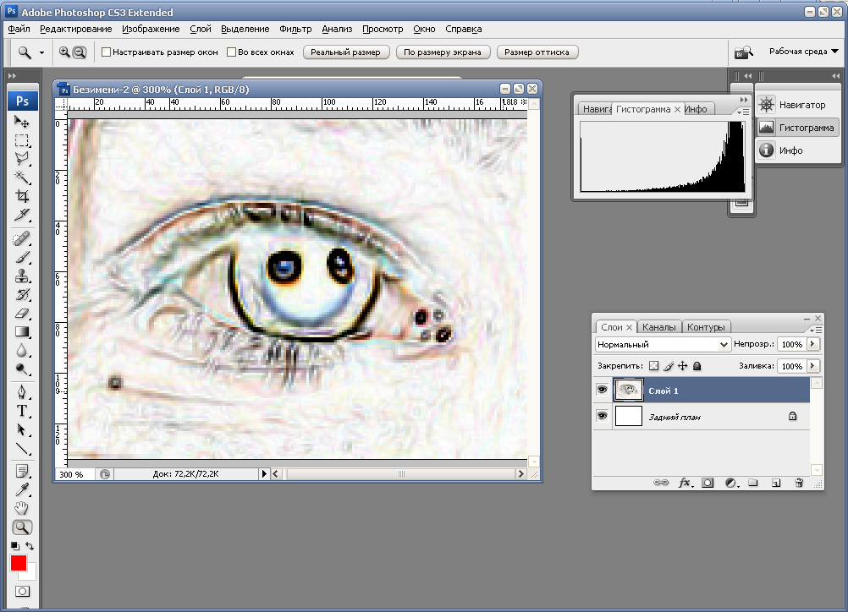Click the 'Реальный размер' button
848x612 pixels.
(x=345, y=52)
